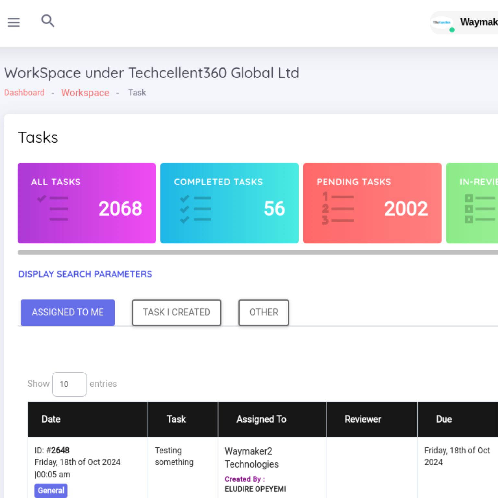Image resolution: width=498 pixels, height=498 pixels.
Task: Click the Waymaker profile avatar
Action: pos(442,23)
